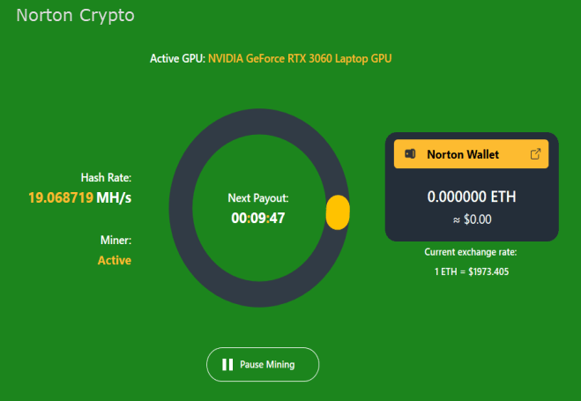This screenshot has width=581, height=401.
Task: Click the 'Hash Rate:' label
Action: point(106,178)
